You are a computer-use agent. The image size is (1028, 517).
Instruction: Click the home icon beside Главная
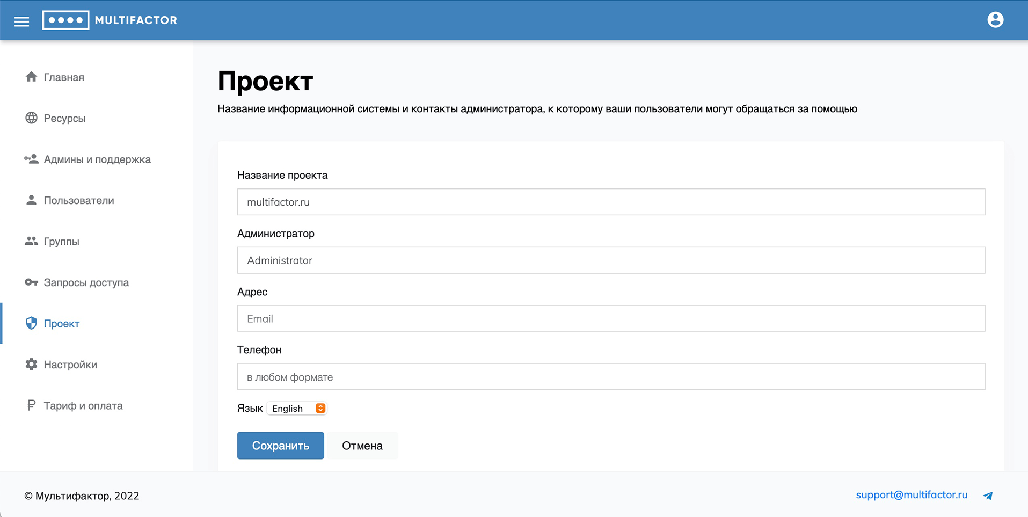coord(31,77)
